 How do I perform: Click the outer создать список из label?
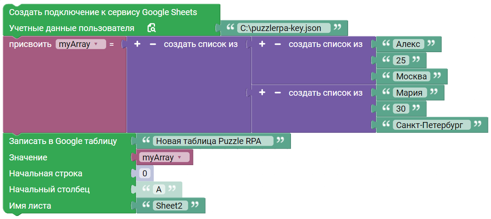tap(201, 44)
